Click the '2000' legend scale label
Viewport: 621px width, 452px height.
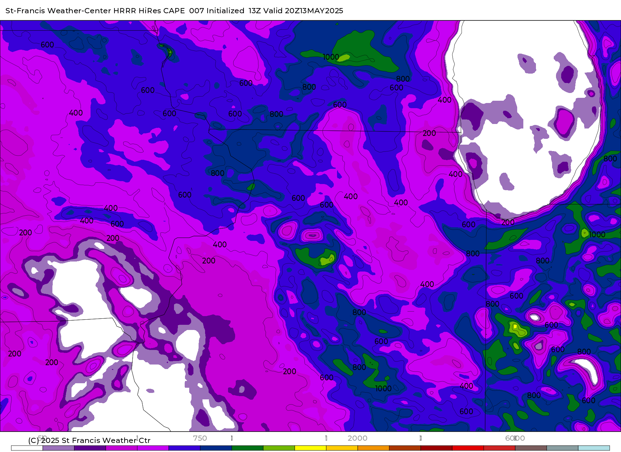357,438
